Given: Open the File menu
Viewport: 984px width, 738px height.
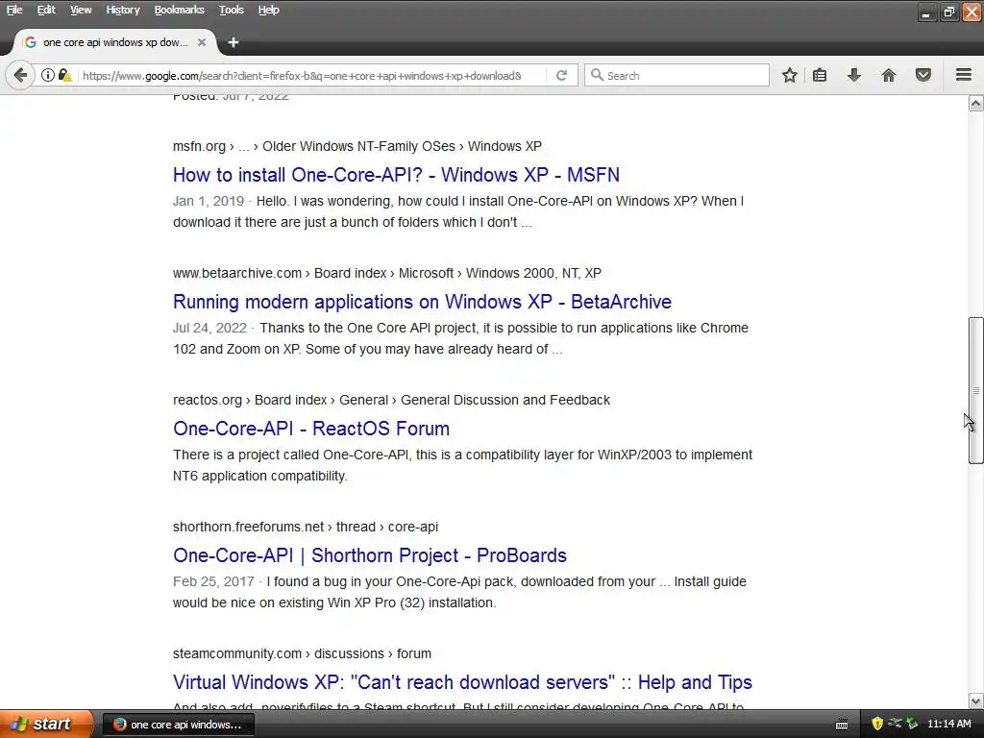Looking at the screenshot, I should (14, 10).
